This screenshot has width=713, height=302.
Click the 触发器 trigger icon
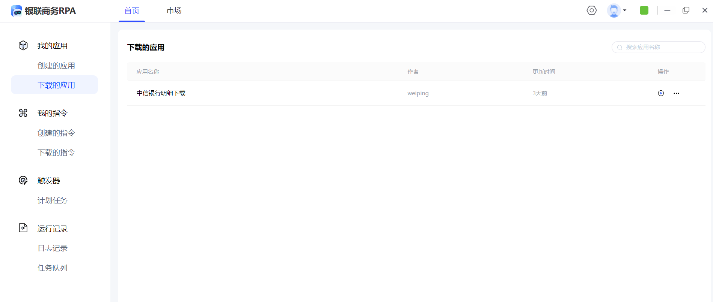coord(23,180)
